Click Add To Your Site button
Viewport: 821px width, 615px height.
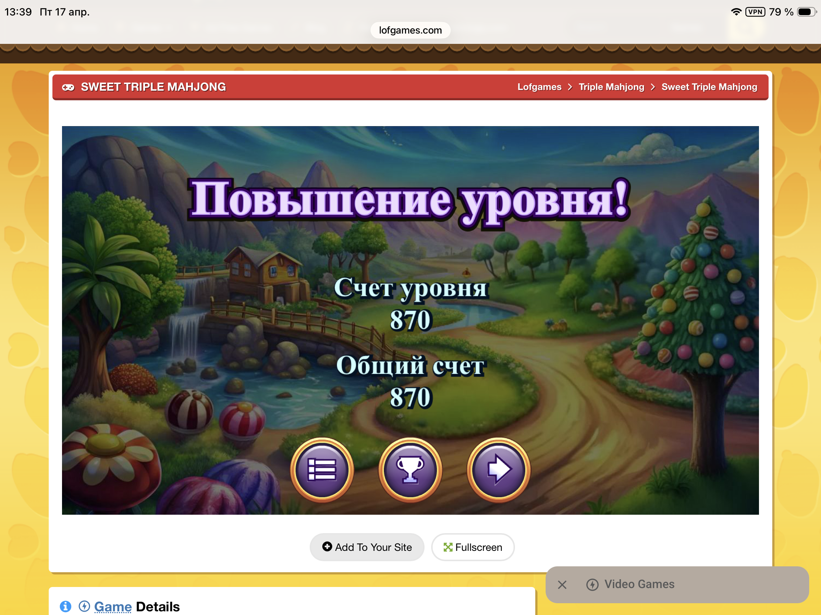(367, 547)
